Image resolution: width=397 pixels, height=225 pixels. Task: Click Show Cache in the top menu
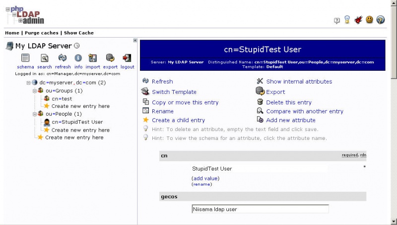[x=79, y=33]
